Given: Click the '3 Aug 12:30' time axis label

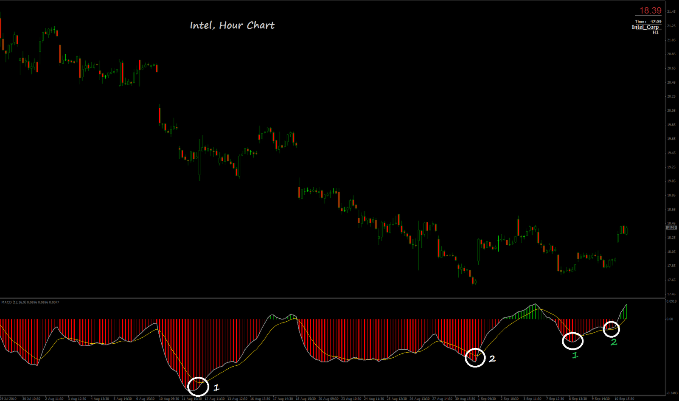Looking at the screenshot, I should point(77,399).
